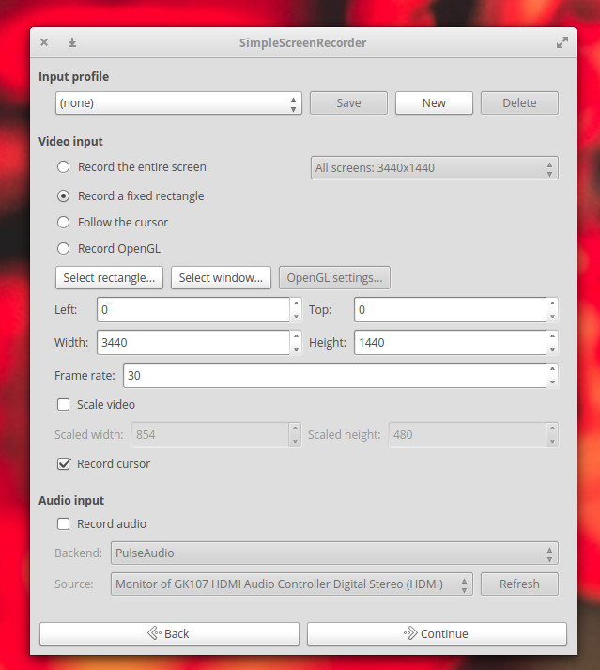Expand the PulseAudio backend dropdown
The width and height of the screenshot is (600, 670).
tap(333, 553)
